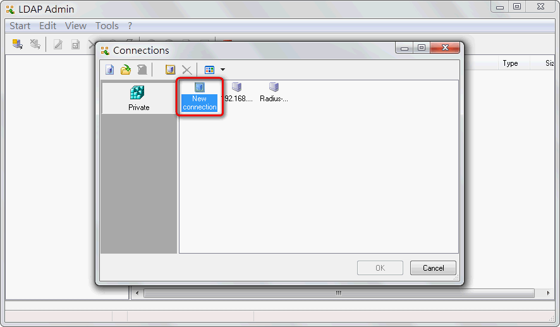Click the scrollbar right arrow in LDAP Admin

point(549,293)
